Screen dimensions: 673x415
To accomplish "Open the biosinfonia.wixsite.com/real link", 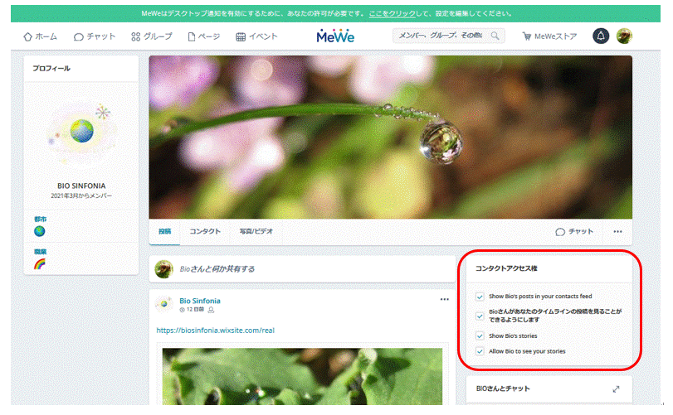I will tap(216, 331).
